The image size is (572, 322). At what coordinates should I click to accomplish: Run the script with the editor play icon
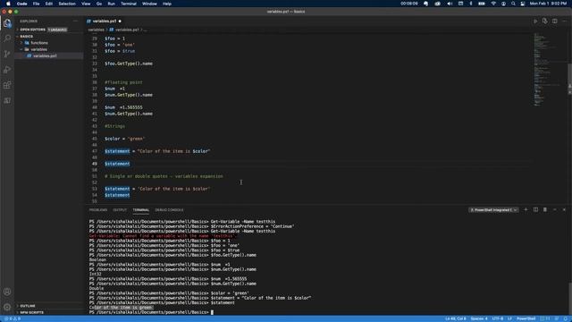(535, 21)
